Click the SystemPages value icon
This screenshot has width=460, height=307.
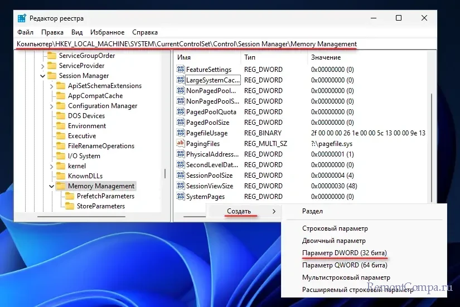pos(180,197)
